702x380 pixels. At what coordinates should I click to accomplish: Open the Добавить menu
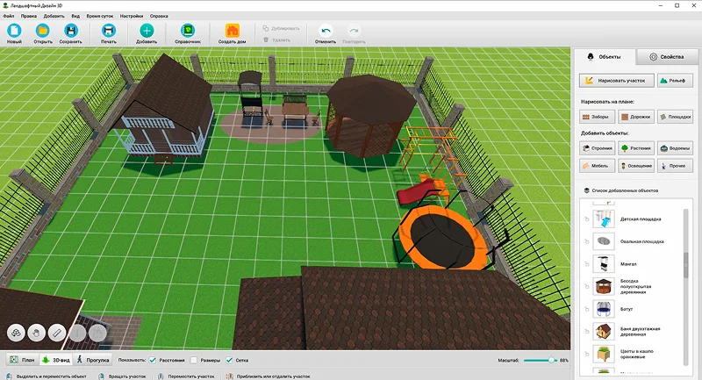tap(54, 16)
